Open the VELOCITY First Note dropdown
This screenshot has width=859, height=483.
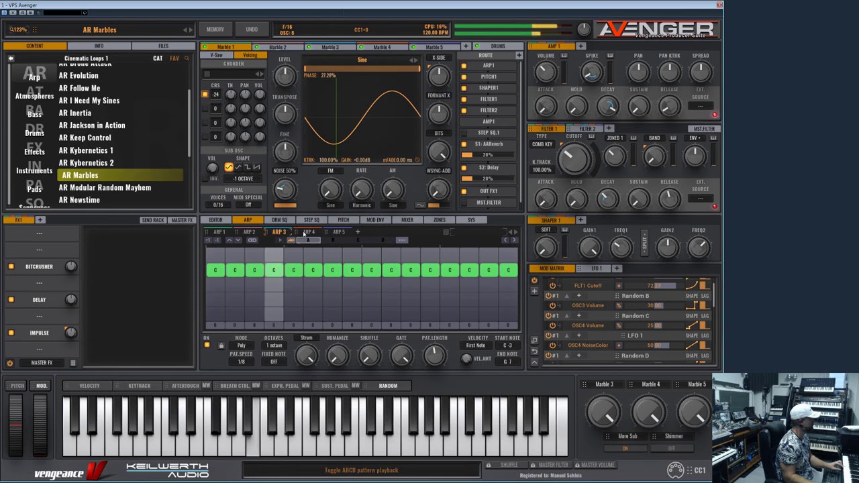476,345
